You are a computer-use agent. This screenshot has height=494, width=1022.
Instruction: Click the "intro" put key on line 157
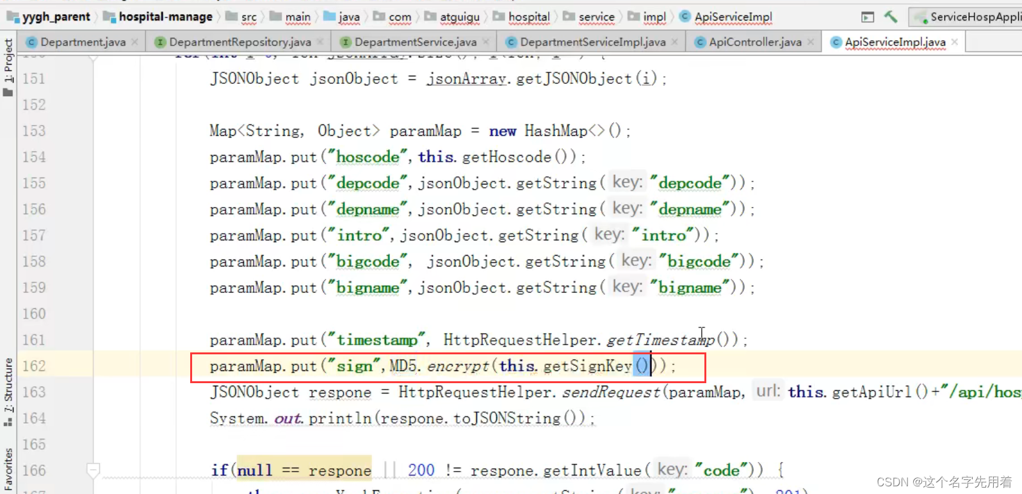pos(359,235)
